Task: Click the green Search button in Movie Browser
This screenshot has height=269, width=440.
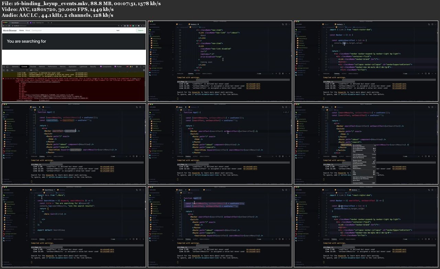Action: point(141,31)
